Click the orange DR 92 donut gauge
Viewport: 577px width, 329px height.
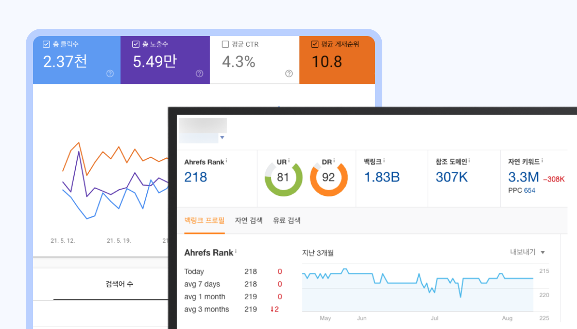[328, 178]
